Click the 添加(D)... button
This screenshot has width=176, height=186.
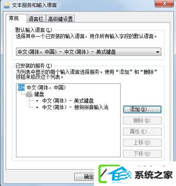pos(142,109)
